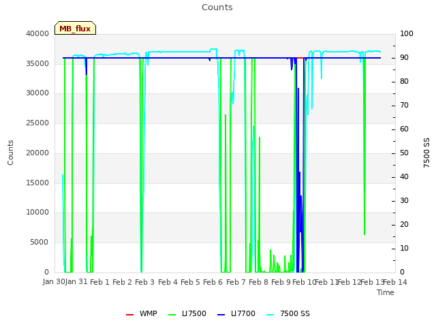Click the 90 right-axis tick label
Screen dimensions: 436x327
coord(404,57)
